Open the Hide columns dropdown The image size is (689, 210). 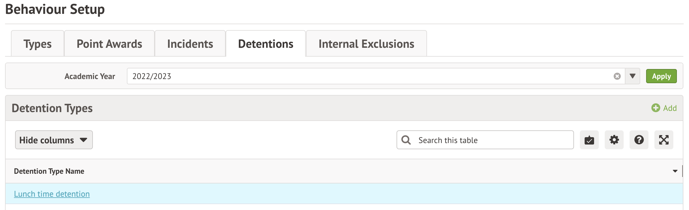pos(54,140)
